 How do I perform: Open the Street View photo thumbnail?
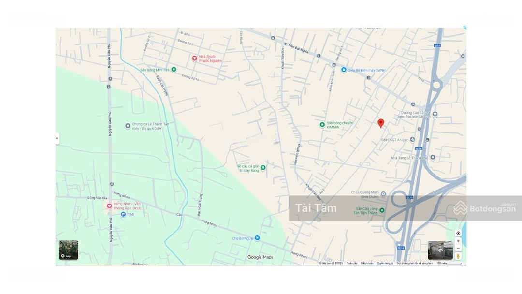point(440,250)
